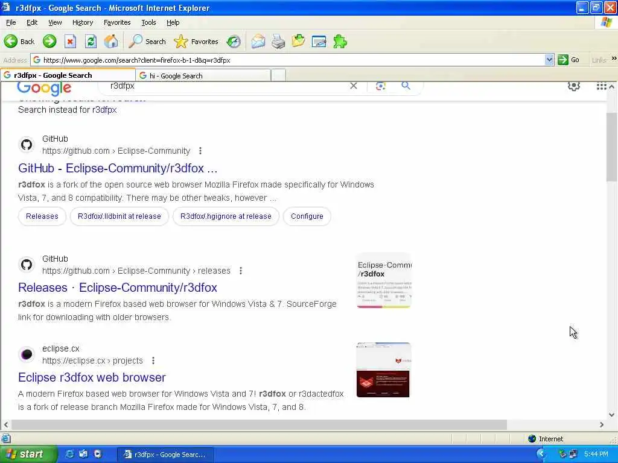Open the File menu
The width and height of the screenshot is (618, 463).
(x=11, y=22)
